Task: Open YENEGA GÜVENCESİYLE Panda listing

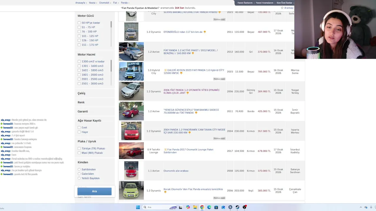Action: (191, 111)
